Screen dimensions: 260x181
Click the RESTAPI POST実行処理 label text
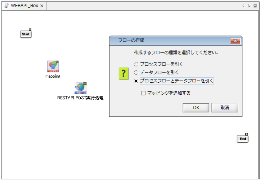point(80,98)
